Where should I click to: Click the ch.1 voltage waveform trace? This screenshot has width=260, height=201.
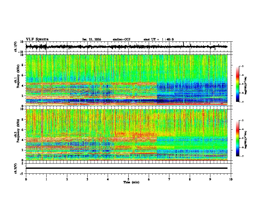(126, 47)
